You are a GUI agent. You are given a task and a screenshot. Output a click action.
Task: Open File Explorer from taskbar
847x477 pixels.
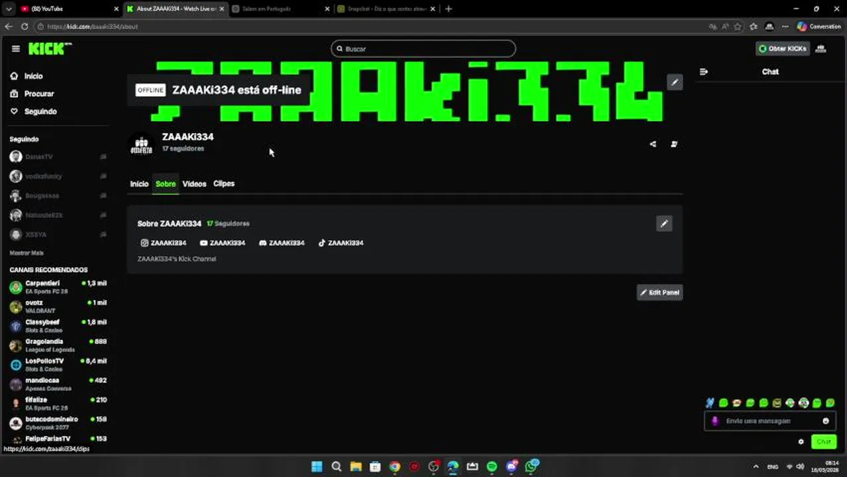pyautogui.click(x=356, y=466)
